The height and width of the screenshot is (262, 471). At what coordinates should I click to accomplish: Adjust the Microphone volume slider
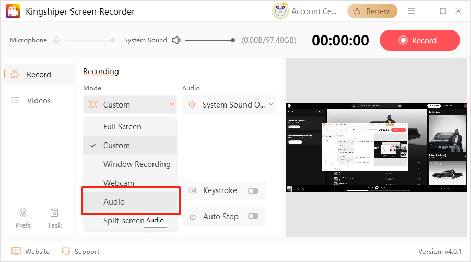[90, 40]
